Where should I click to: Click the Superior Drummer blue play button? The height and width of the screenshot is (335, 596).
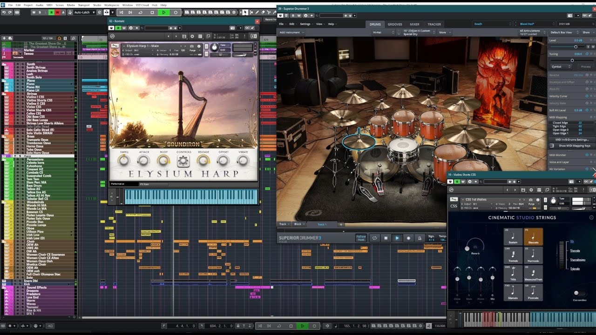point(397,238)
